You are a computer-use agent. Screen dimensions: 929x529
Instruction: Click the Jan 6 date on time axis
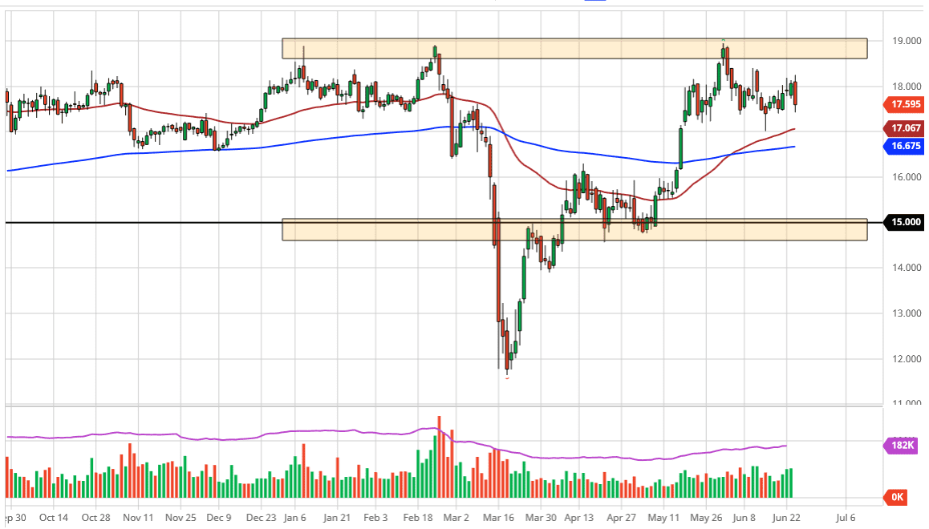(294, 517)
